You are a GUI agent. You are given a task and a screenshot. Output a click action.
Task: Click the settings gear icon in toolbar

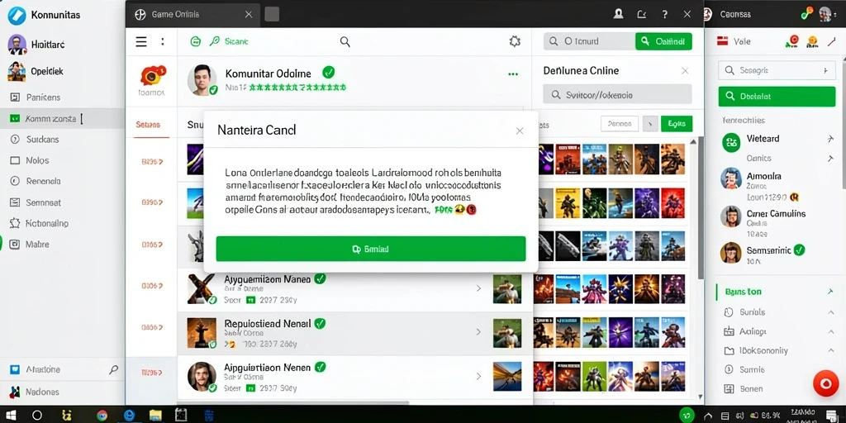(x=515, y=41)
